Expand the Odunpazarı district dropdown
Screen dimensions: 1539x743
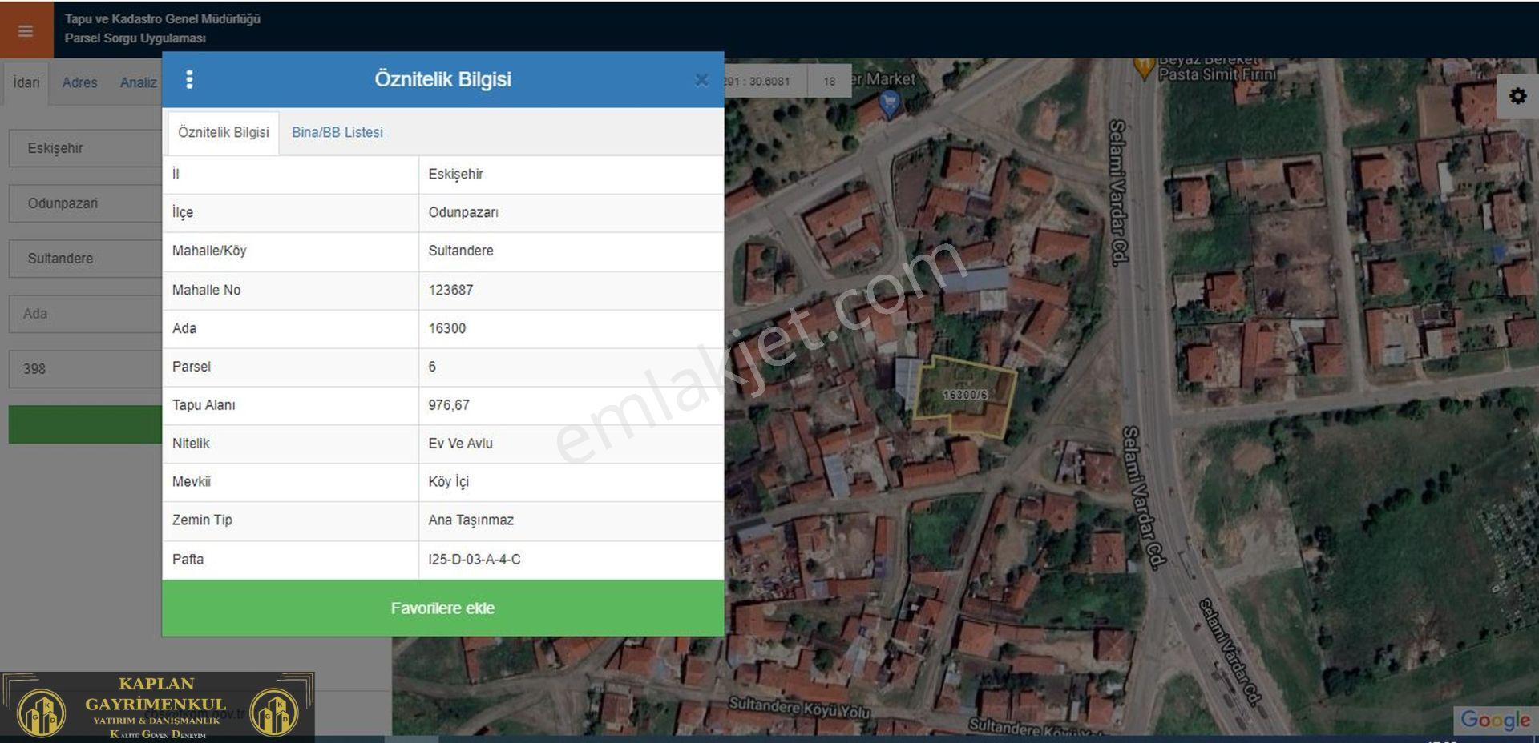[x=86, y=203]
